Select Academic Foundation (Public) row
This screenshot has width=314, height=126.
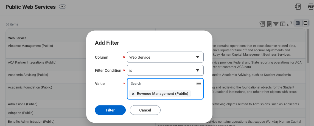coord(30,87)
